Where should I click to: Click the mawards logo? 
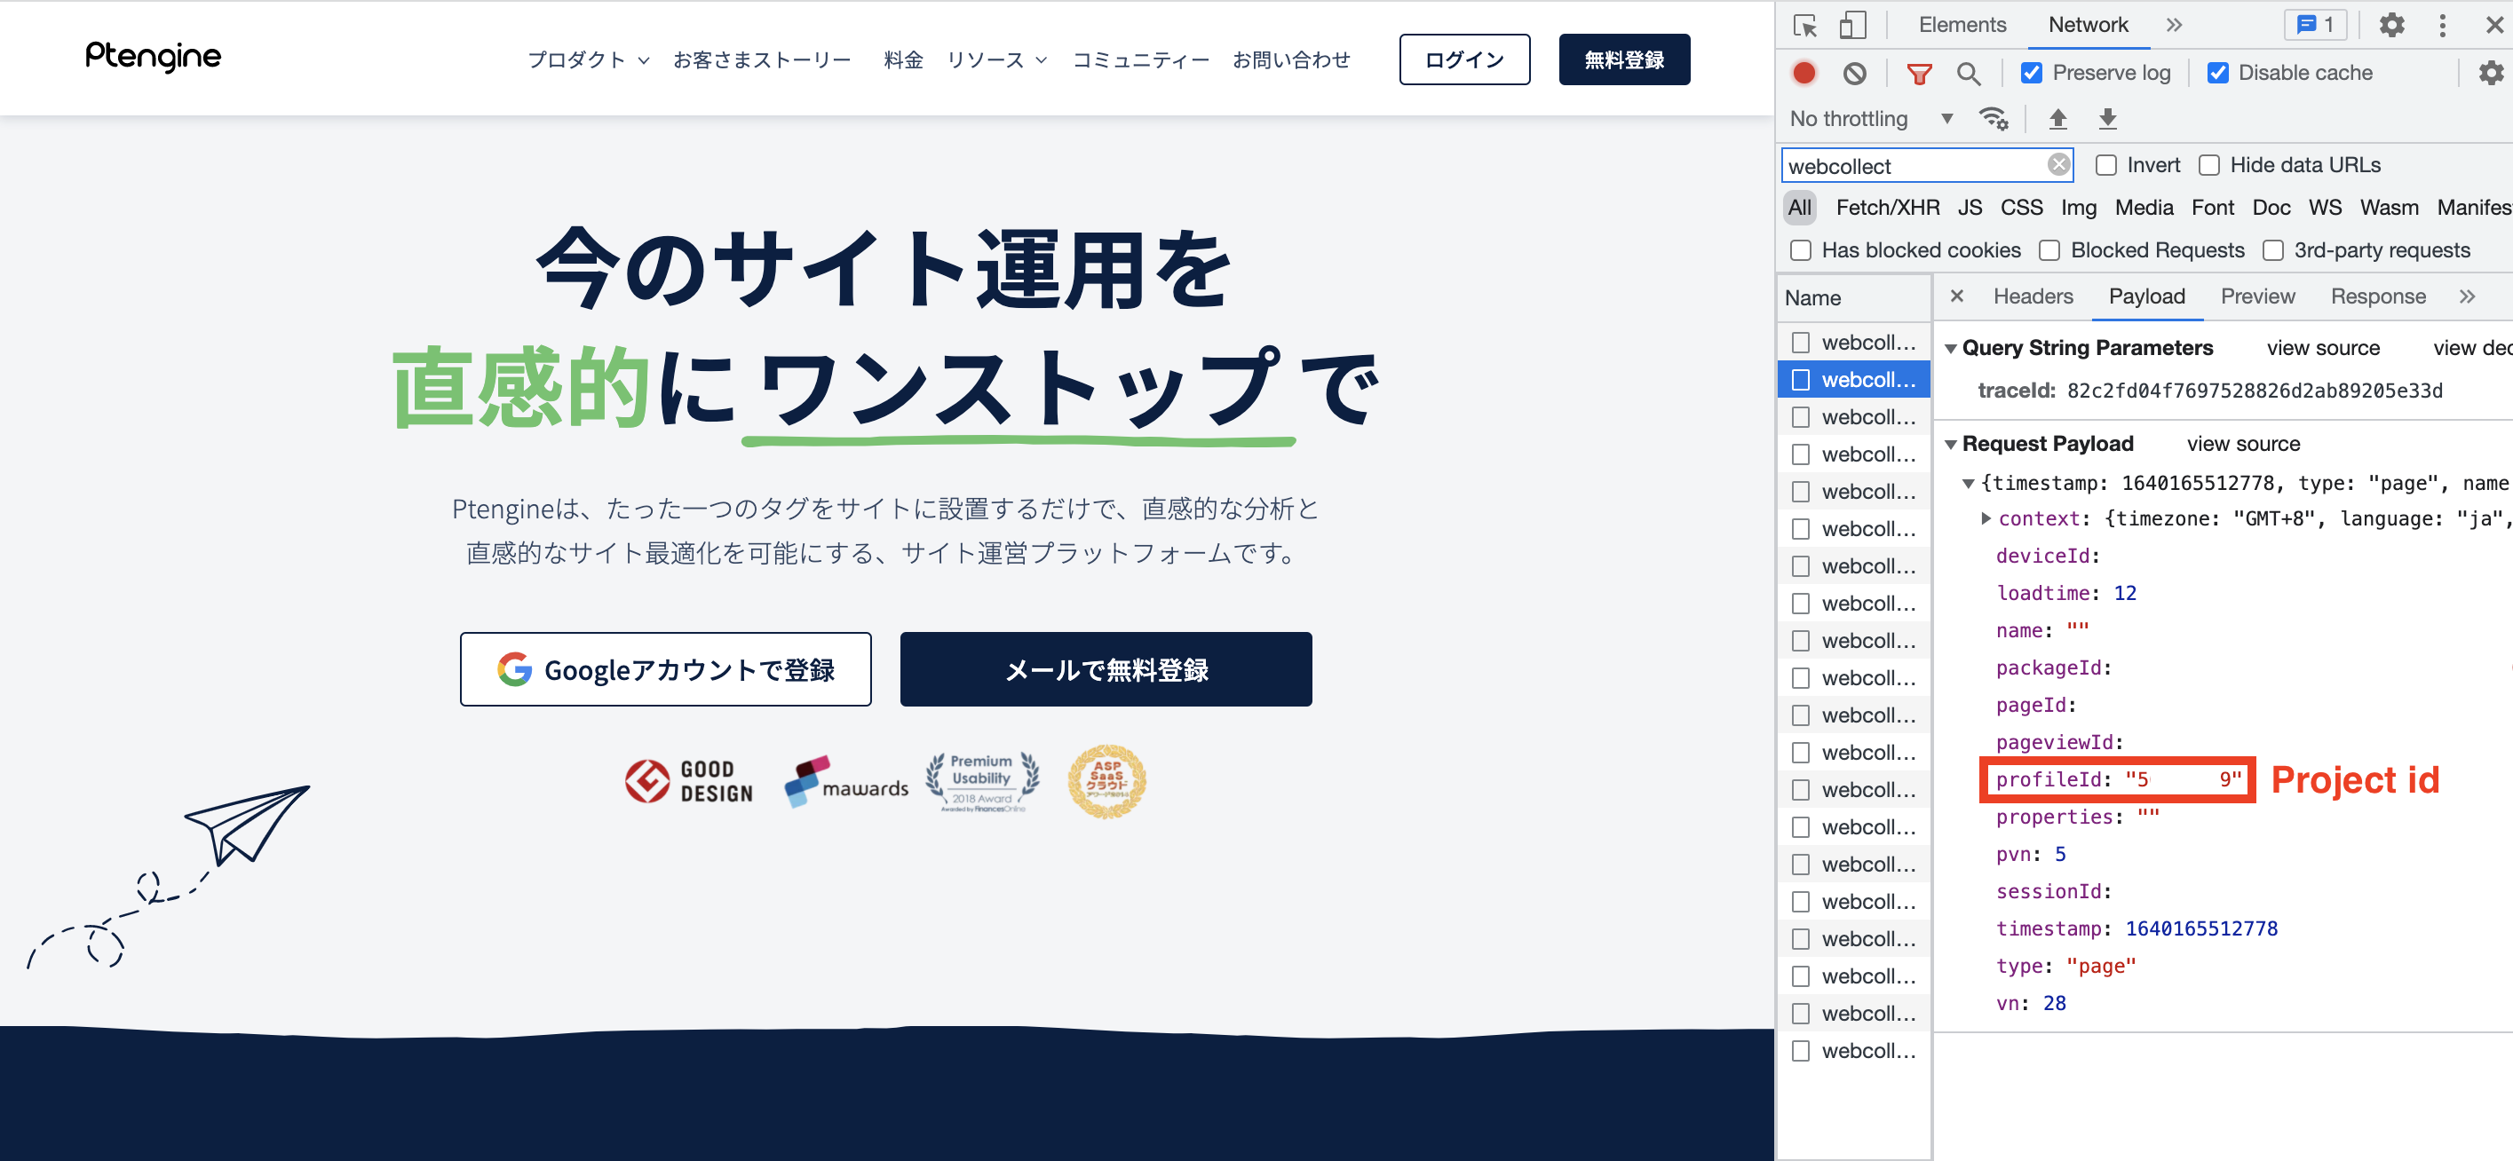point(845,782)
